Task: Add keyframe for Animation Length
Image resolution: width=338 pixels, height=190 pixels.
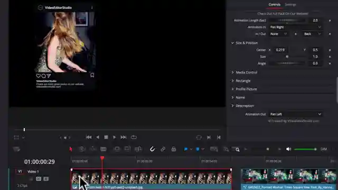Action: [330, 21]
